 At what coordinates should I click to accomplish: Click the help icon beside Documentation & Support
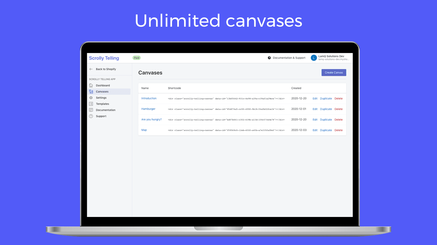(x=269, y=58)
